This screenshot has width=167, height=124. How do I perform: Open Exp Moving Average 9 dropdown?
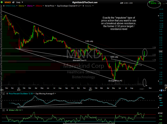[55, 94]
